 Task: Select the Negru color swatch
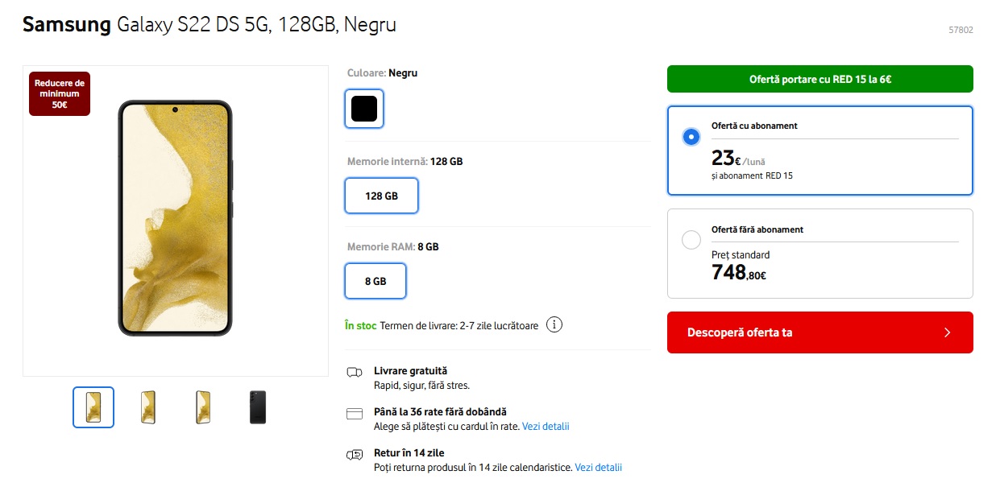coord(364,108)
